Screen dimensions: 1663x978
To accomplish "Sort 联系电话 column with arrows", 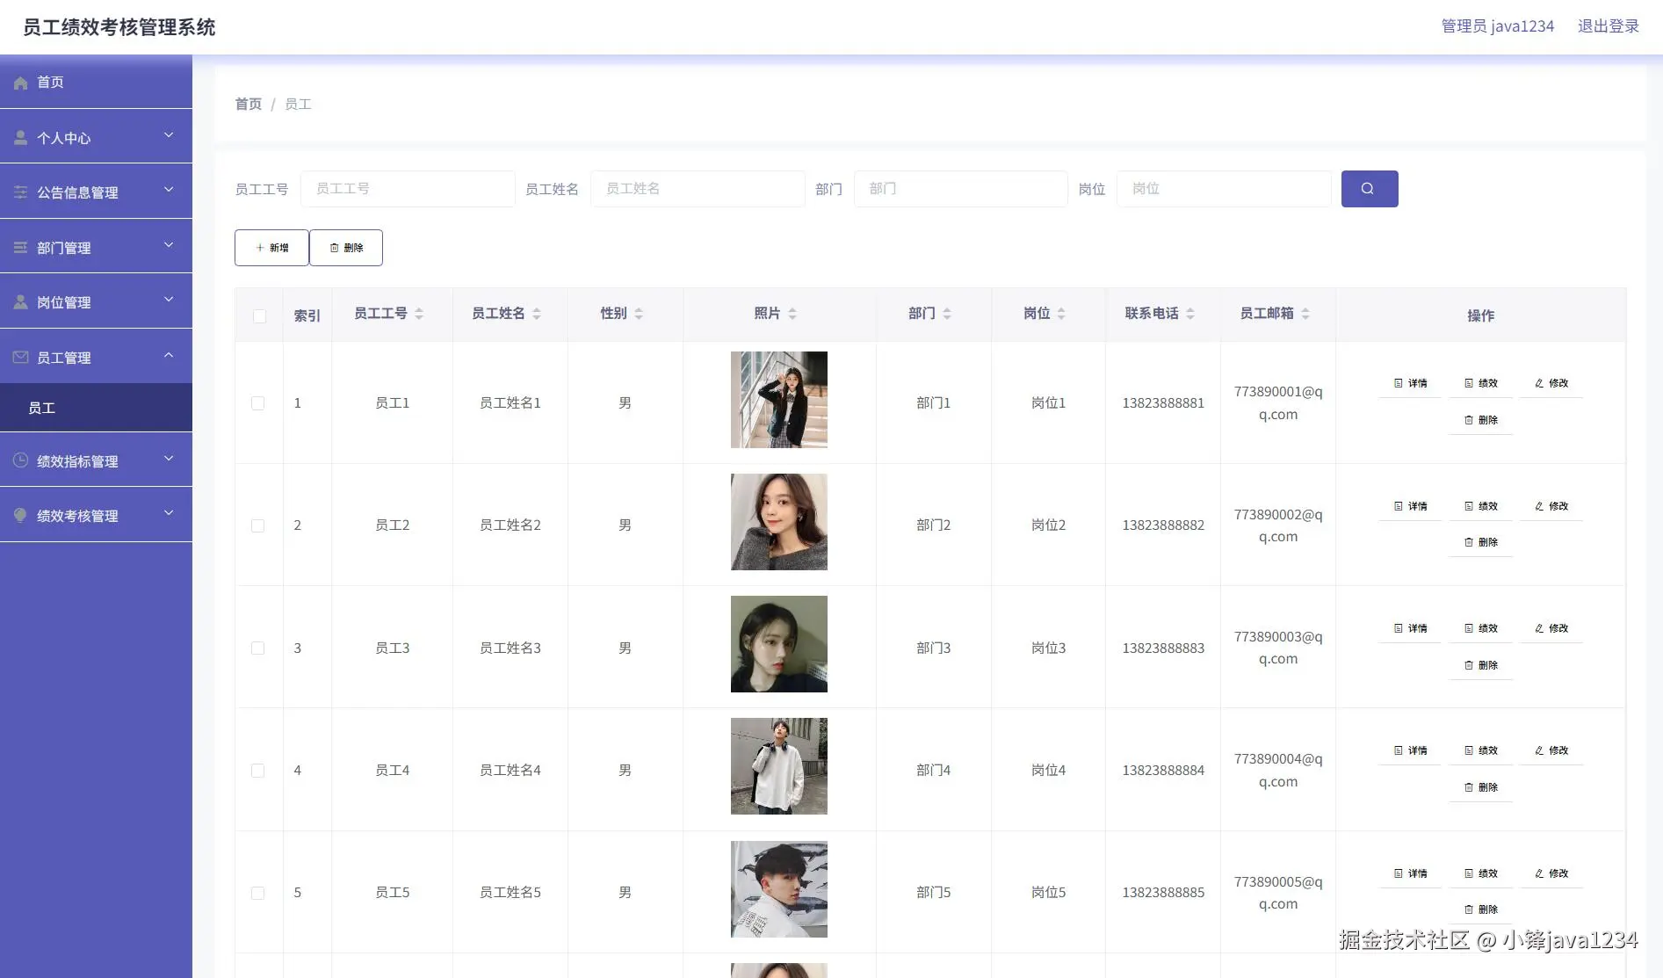I will click(x=1190, y=314).
